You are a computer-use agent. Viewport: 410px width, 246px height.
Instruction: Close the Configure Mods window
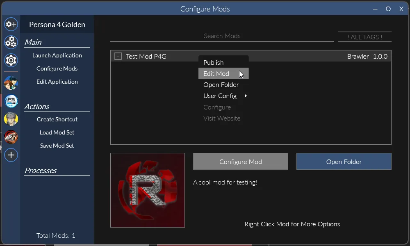point(401,9)
